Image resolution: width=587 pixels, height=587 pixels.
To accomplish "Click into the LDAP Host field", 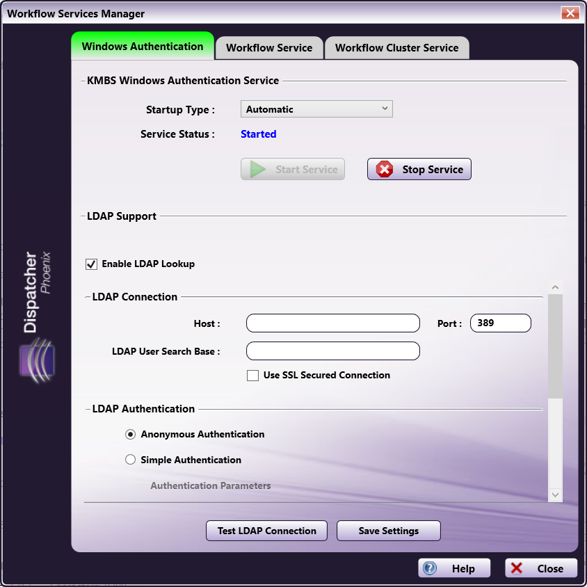I will pyautogui.click(x=333, y=323).
